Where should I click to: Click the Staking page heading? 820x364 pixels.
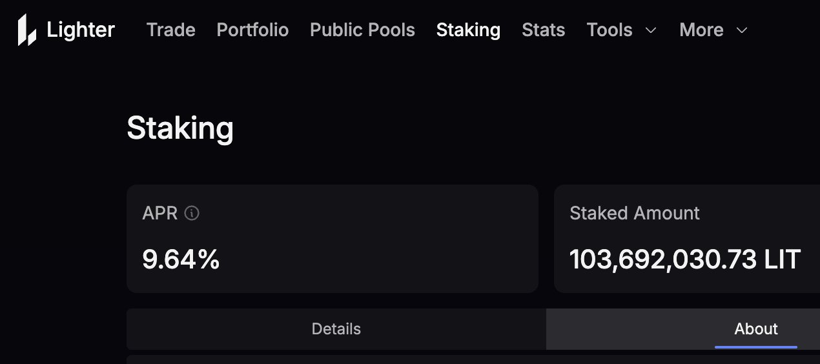click(179, 128)
